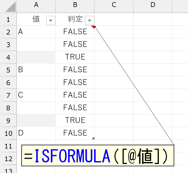The image size is (188, 173).
Task: Open the 値 column filter dropdown
Action: (x=51, y=20)
